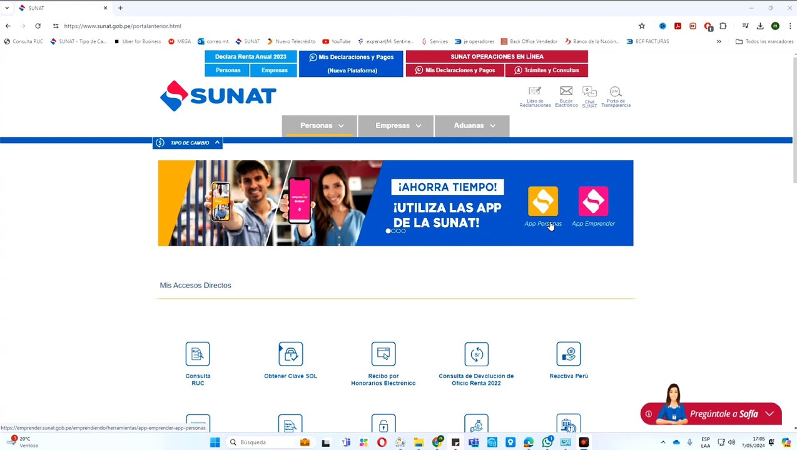Click the browser reload button
Viewport: 797px width, 450px height.
coord(38,26)
